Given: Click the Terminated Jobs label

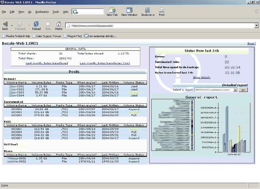Looking at the screenshot, I should [x=167, y=62].
